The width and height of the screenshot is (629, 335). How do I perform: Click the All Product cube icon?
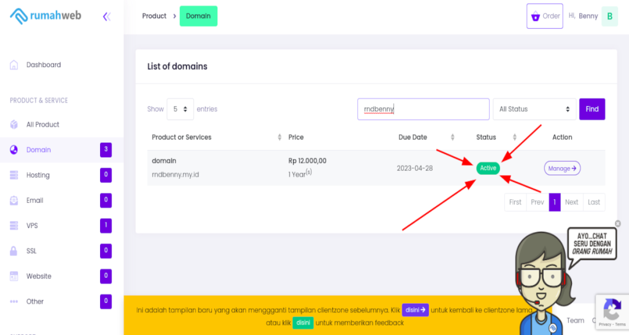coord(14,124)
